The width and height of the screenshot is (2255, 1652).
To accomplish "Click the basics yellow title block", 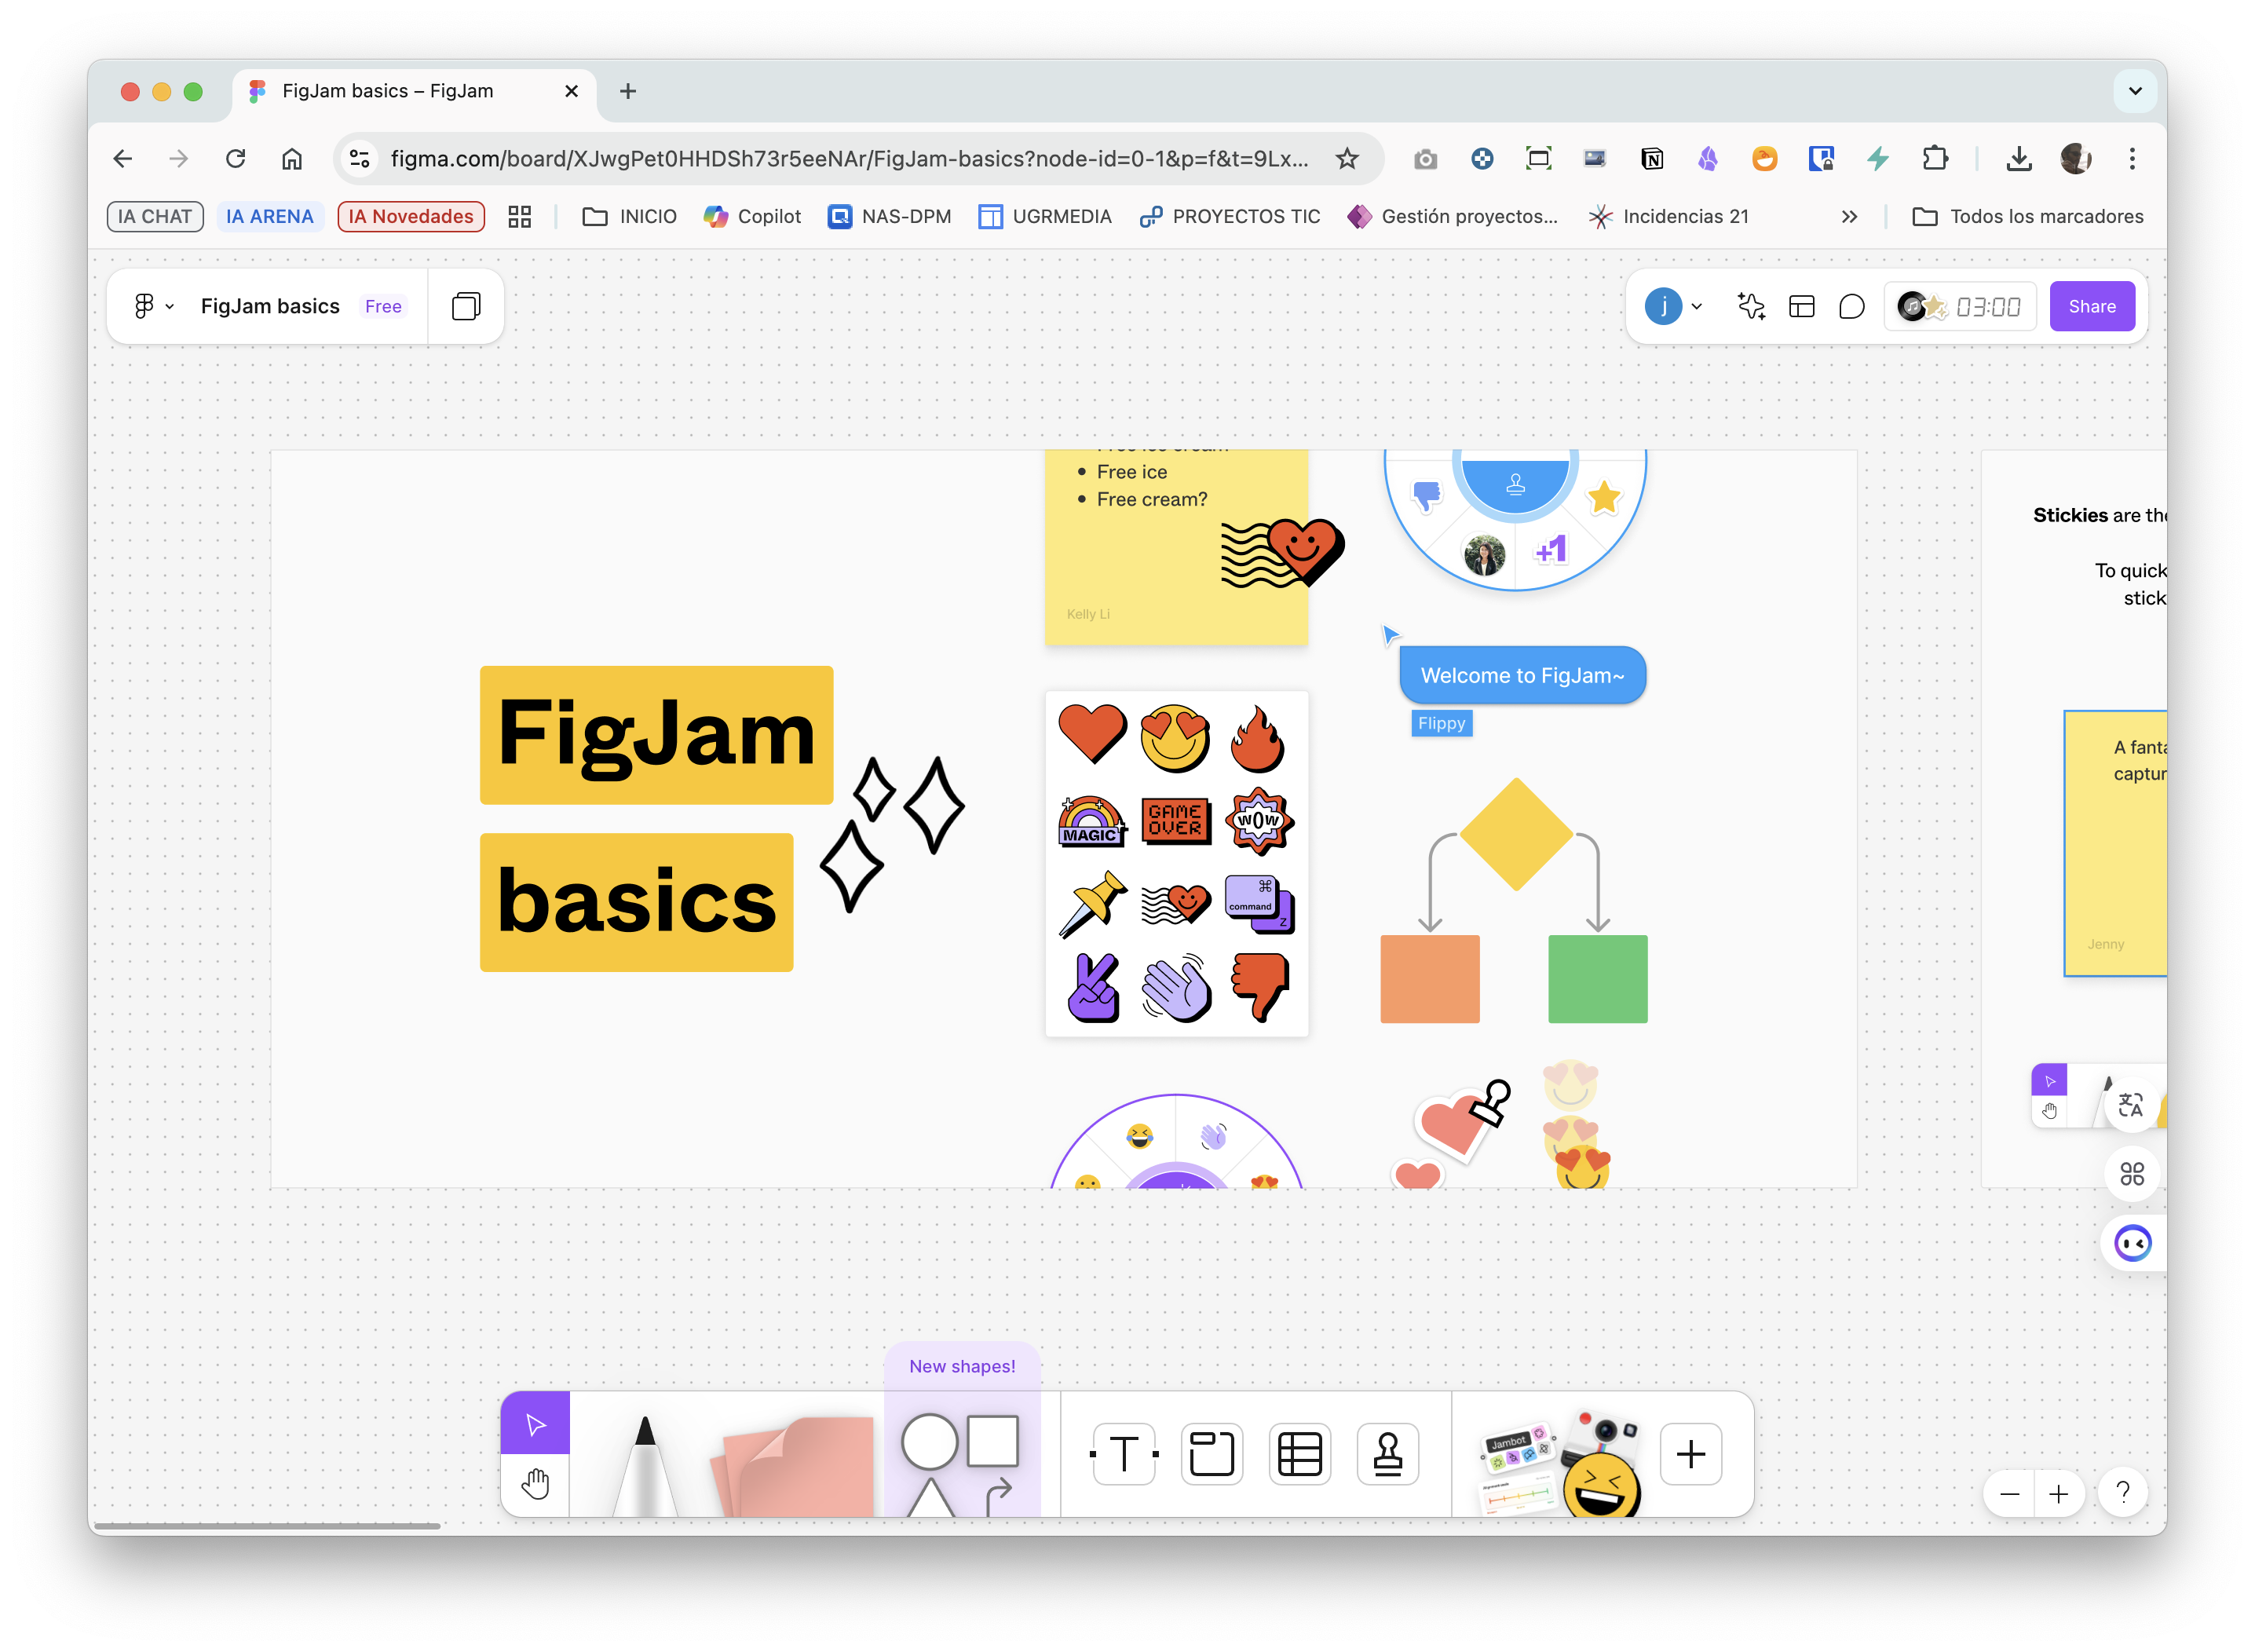I will 636,902.
